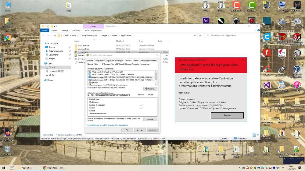
Task: Launch Google Chrome from the desktop
Action: 7,37
